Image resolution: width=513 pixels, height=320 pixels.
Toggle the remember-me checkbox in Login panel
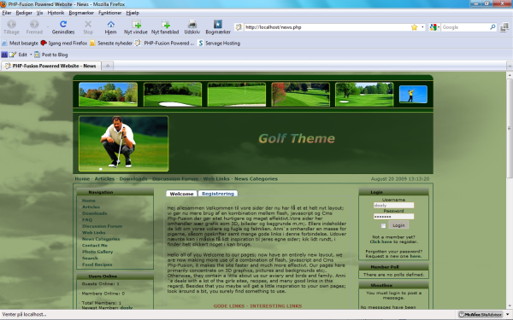pos(383,225)
